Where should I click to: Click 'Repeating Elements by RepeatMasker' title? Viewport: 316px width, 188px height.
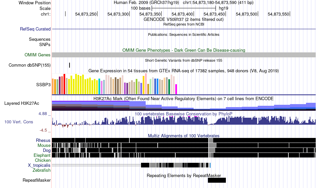(184, 175)
